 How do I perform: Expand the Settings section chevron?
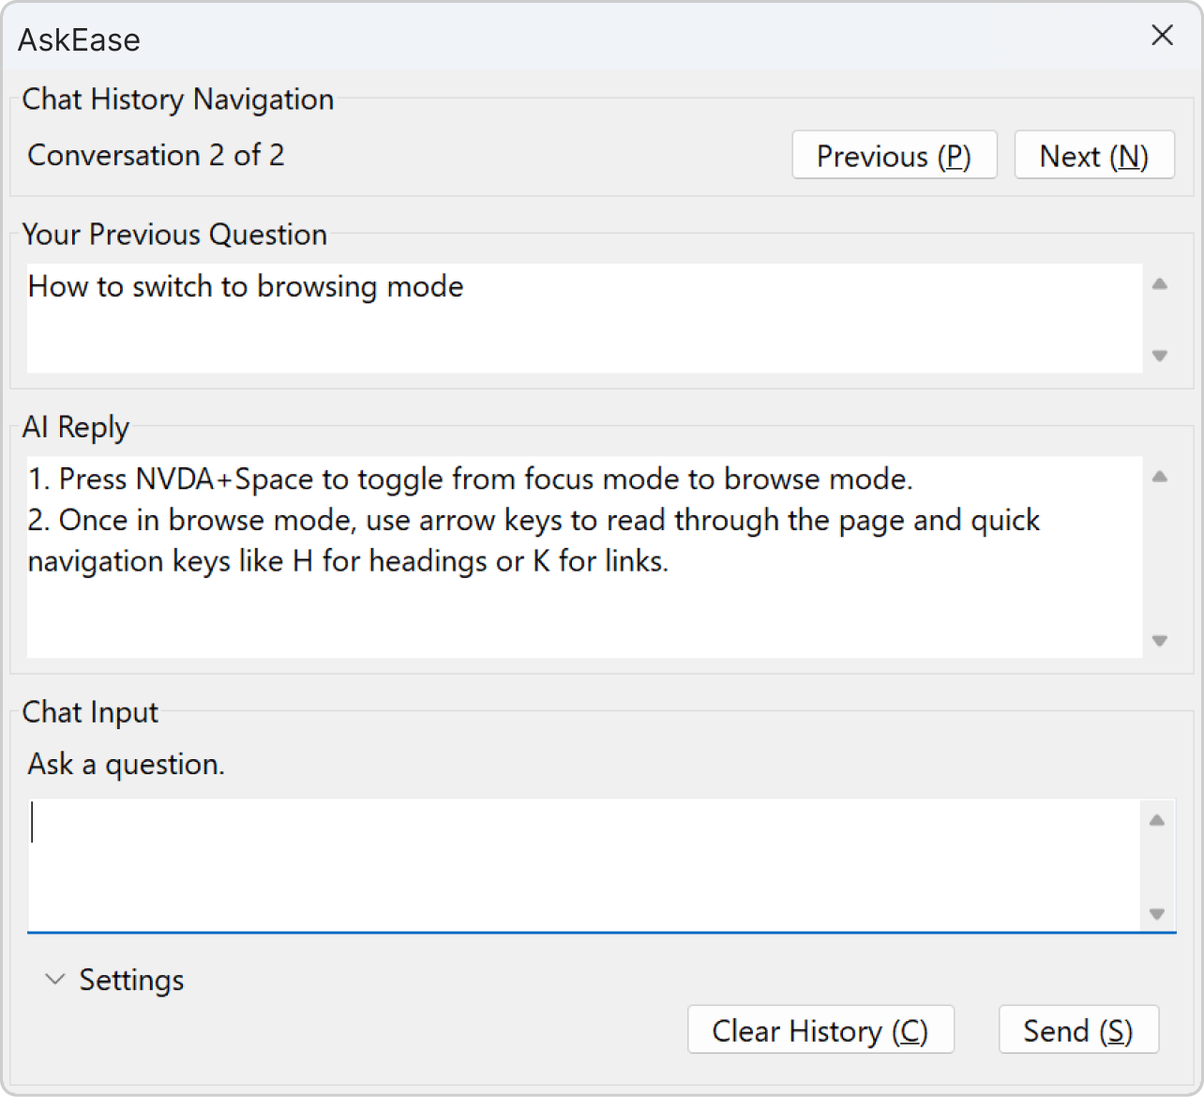55,980
